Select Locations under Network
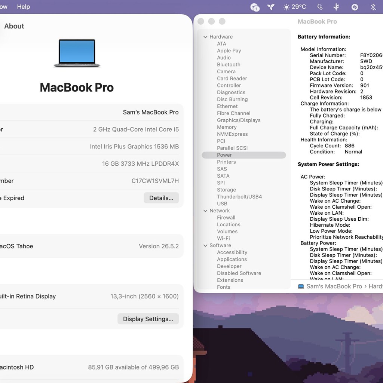Image resolution: width=383 pixels, height=383 pixels. click(229, 224)
